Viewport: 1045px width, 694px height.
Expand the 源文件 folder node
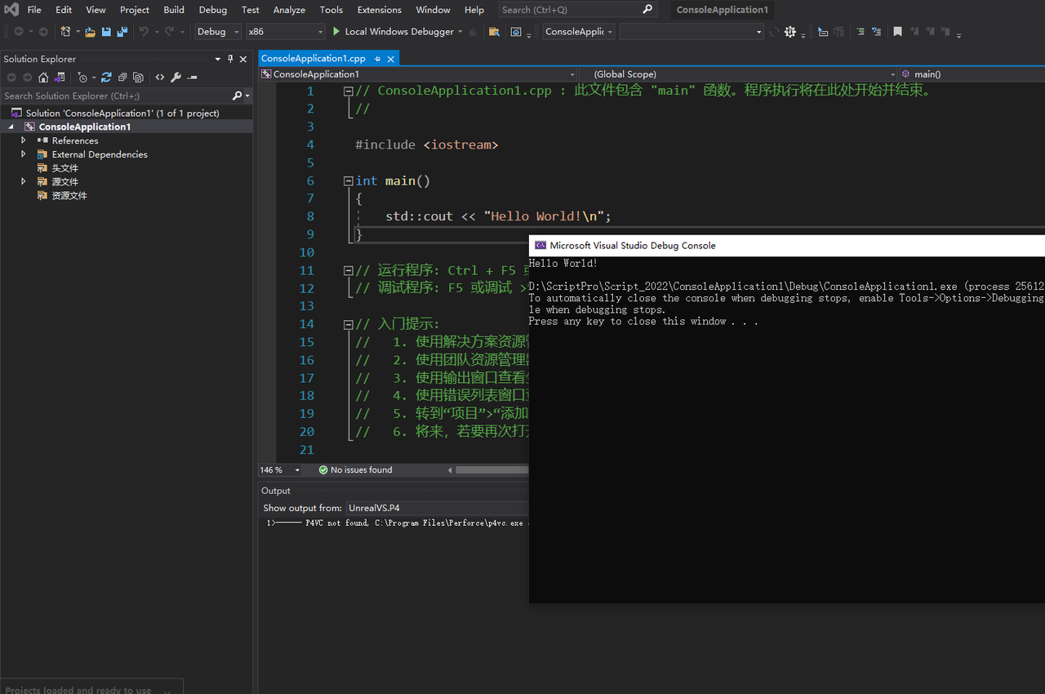[24, 181]
